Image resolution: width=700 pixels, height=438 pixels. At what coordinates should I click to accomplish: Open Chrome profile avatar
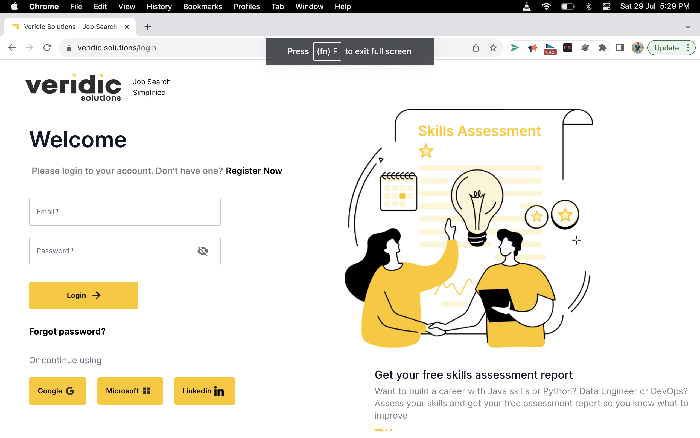point(637,48)
